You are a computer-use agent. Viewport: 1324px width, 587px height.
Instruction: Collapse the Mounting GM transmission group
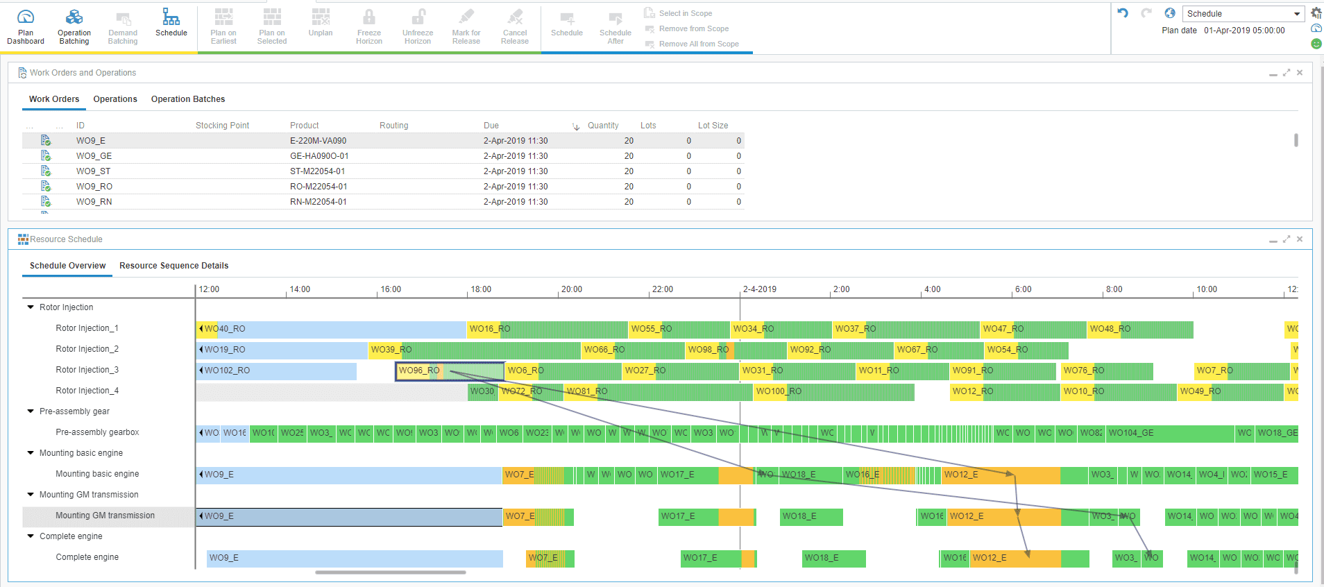click(x=31, y=495)
